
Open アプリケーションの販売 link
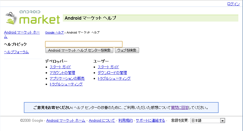click(67, 78)
